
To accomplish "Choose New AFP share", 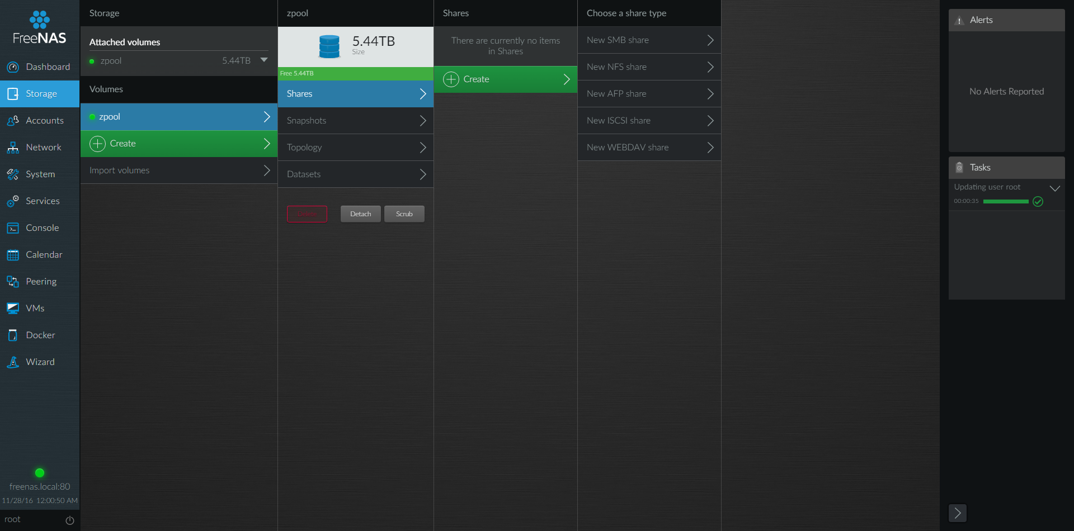I will tap(649, 94).
